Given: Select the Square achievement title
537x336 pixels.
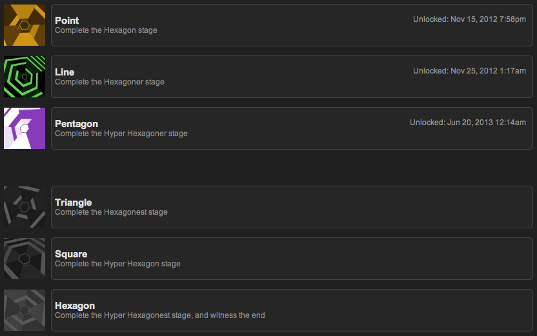Looking at the screenshot, I should [x=71, y=254].
